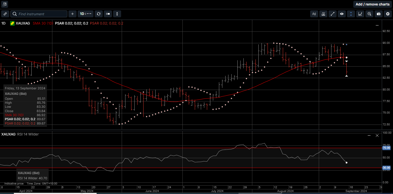393x194 pixels.
Task: Click the pop-out window icon at top left
Action: point(5,4)
